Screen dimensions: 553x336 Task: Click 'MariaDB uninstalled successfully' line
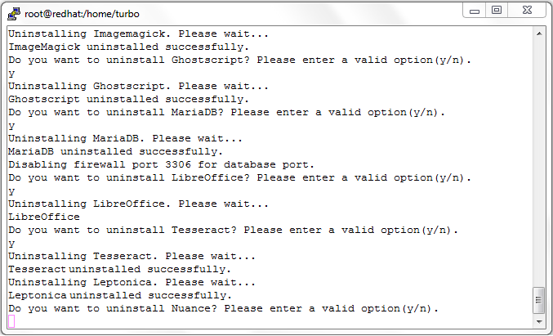point(116,152)
